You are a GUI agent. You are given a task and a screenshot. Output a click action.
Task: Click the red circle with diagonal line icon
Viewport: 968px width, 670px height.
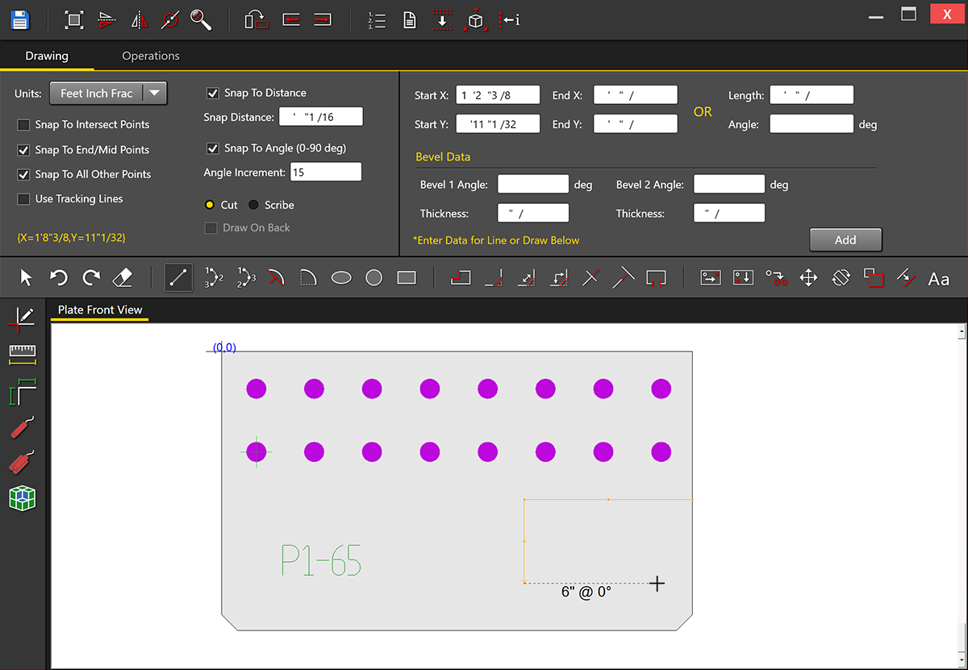tap(169, 20)
